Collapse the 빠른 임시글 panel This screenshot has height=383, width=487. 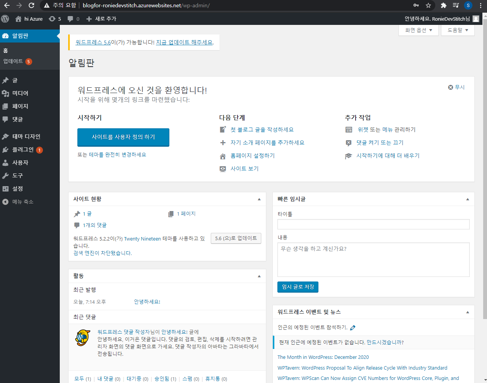[467, 199]
